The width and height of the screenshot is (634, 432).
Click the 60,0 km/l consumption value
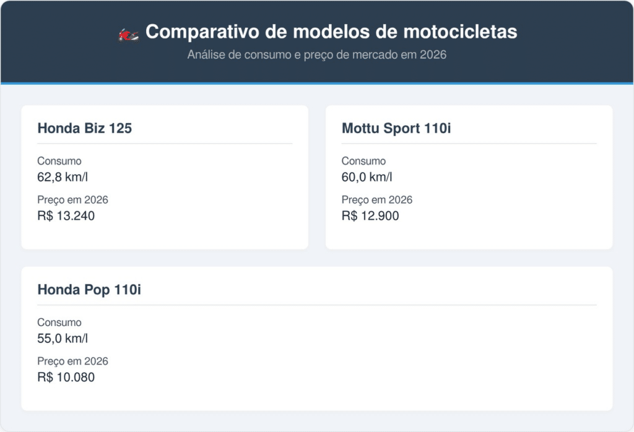click(367, 177)
